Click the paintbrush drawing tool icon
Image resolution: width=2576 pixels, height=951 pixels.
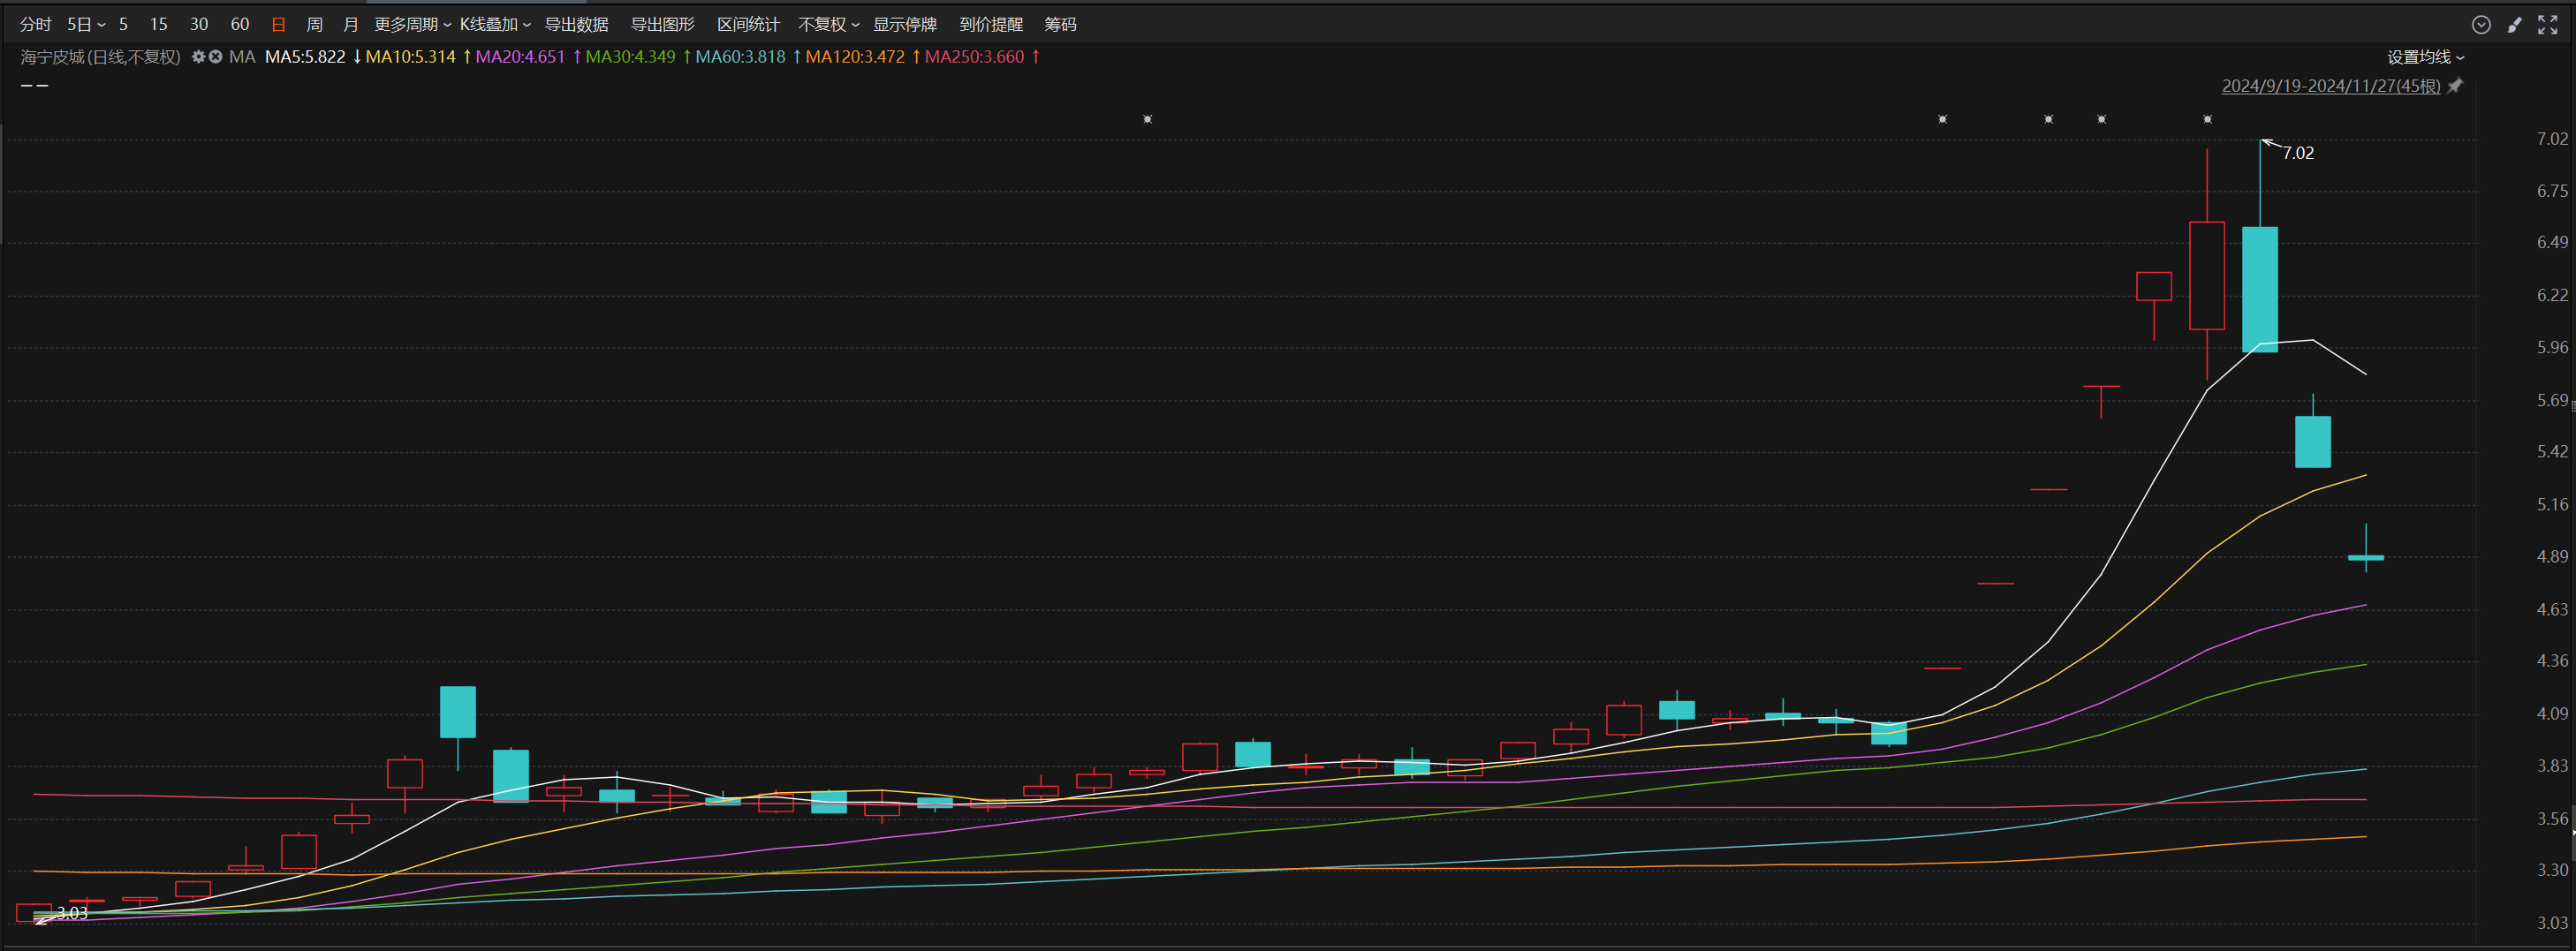click(x=2514, y=25)
